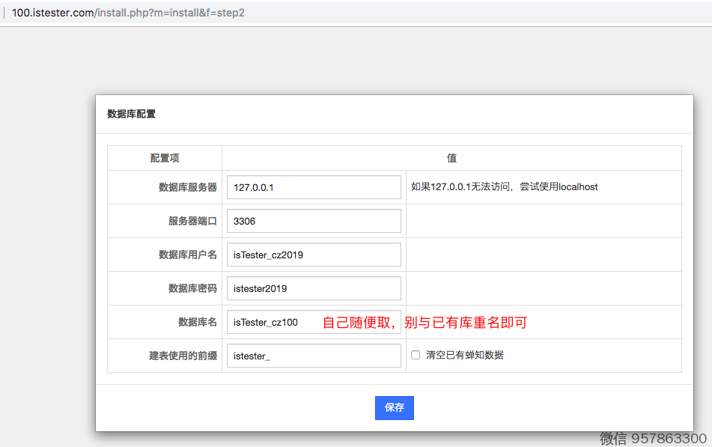Focus the 数据库名 field with isTester_cz100
The image size is (712, 447).
point(273,322)
